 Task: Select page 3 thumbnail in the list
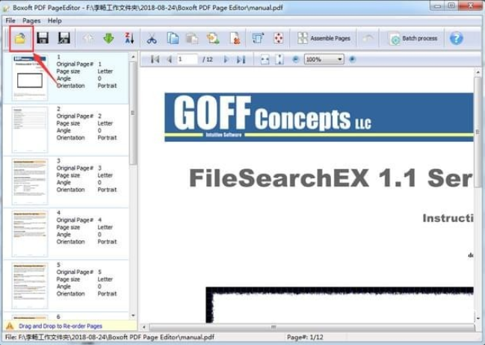pos(30,181)
